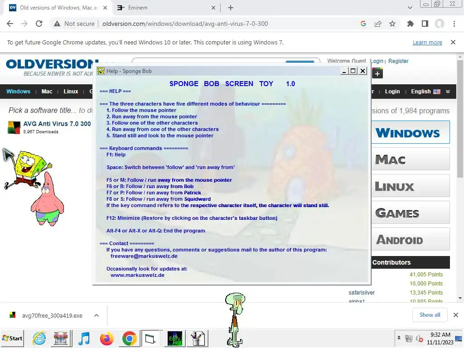Click the AVG Anti Virus program icon
This screenshot has width=464, height=348.
pyautogui.click(x=14, y=127)
